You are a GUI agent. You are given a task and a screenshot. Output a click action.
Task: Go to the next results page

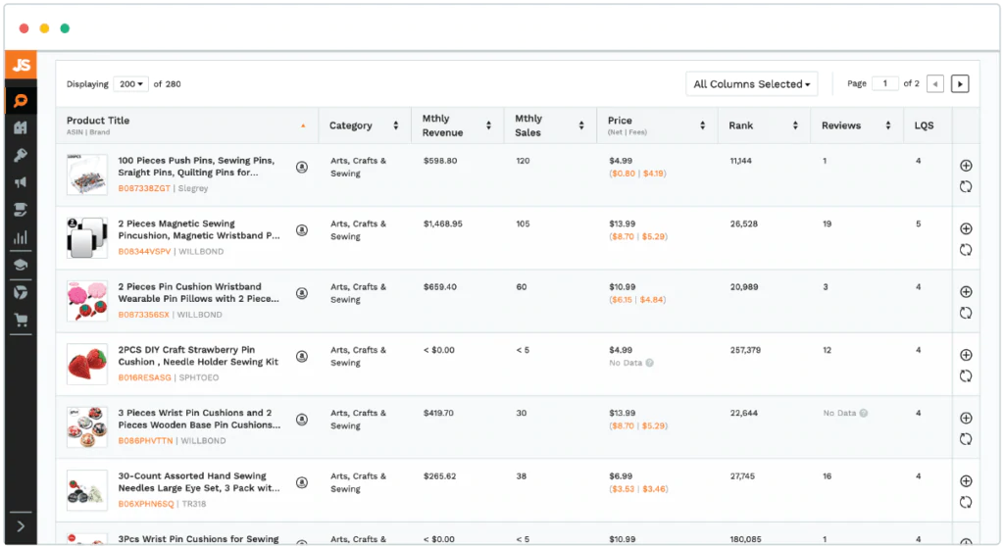point(960,84)
